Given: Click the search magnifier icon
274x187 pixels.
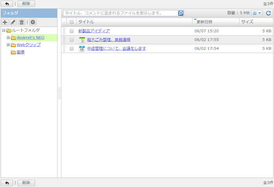Looking at the screenshot, I should [x=180, y=13].
